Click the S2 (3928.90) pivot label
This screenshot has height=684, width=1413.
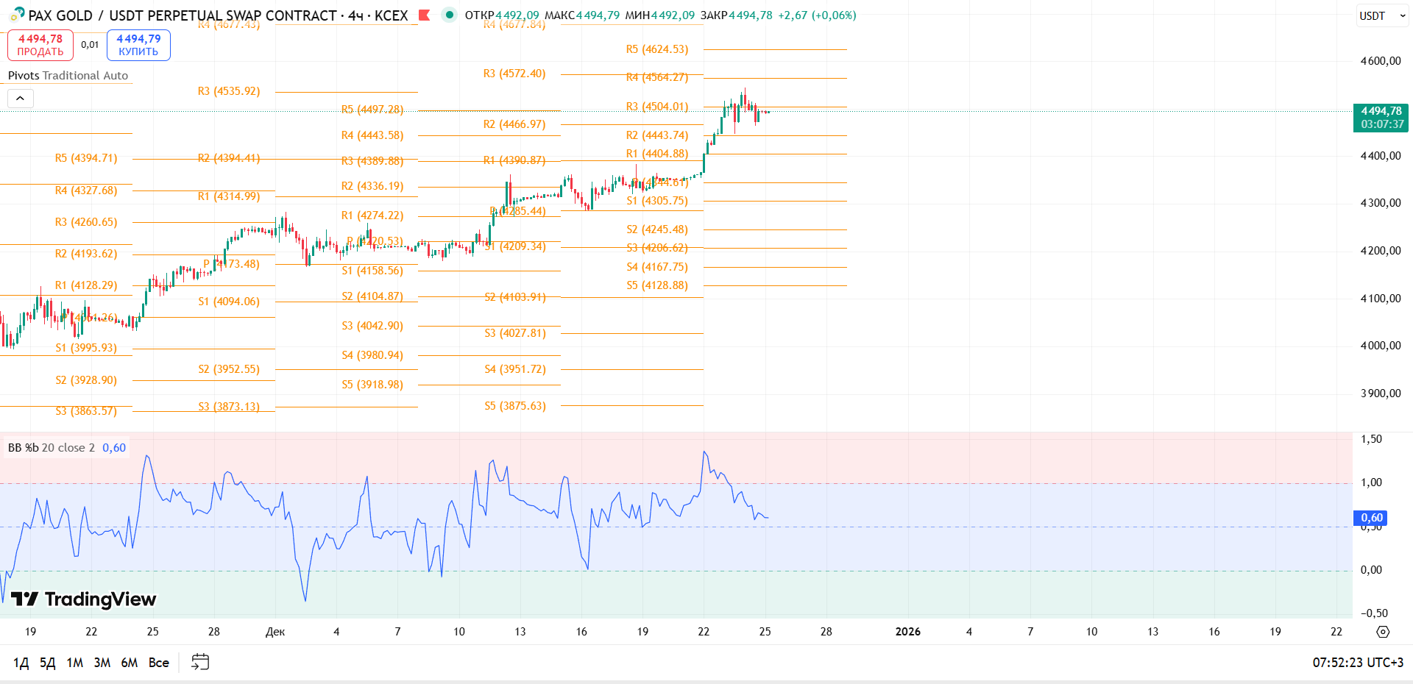(86, 380)
